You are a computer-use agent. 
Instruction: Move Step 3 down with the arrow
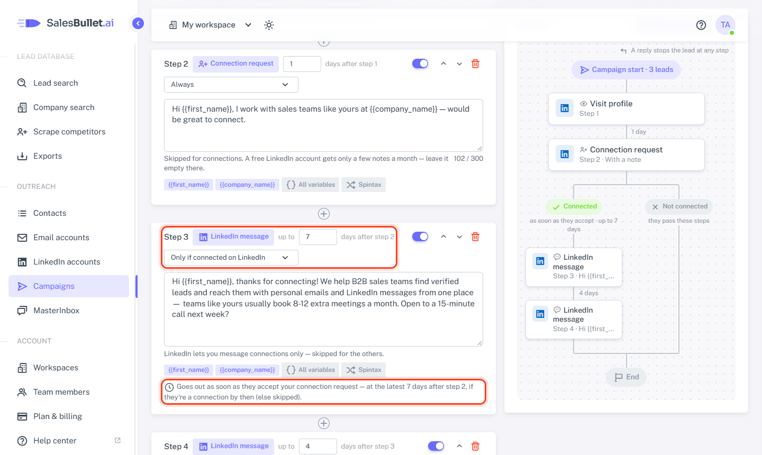[459, 236]
